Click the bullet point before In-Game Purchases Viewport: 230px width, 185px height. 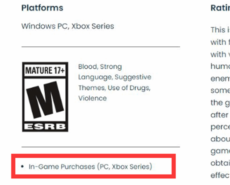(22, 166)
